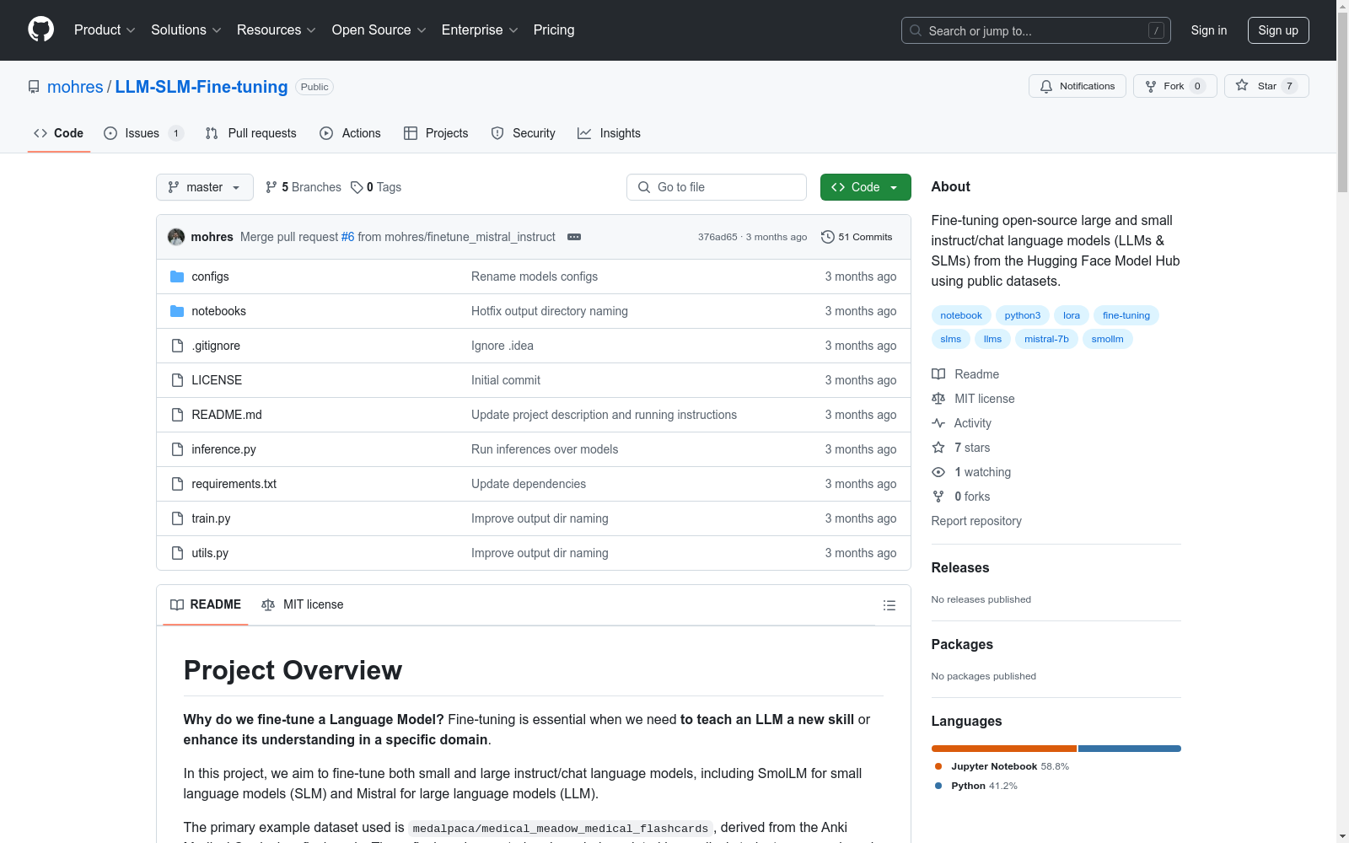The height and width of the screenshot is (843, 1349).
Task: Open the commit history clock icon
Action: coord(828,237)
